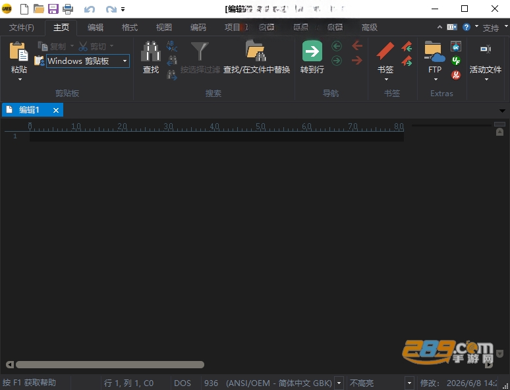This screenshot has height=390, width=510.
Task: Click the UltraEdit UES logo icon
Action: tap(7, 9)
